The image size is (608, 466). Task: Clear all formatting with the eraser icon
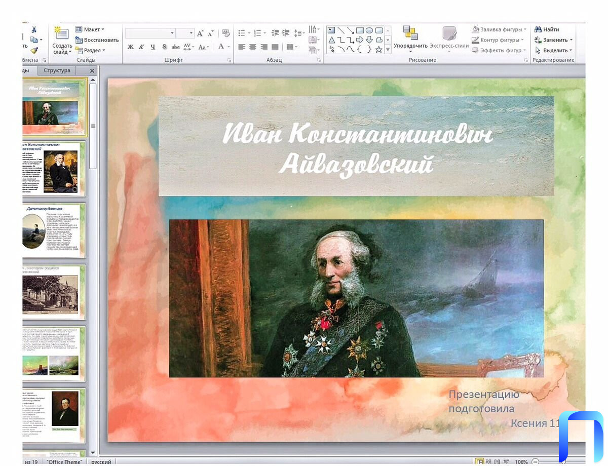226,33
